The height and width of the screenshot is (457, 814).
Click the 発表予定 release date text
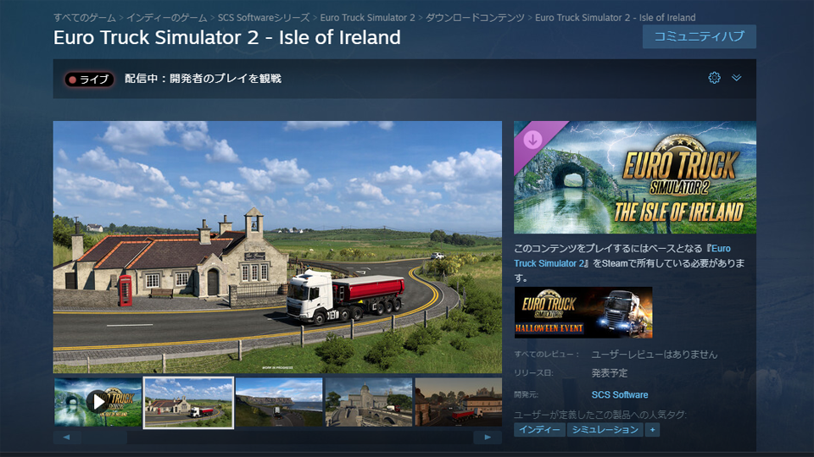click(x=610, y=373)
